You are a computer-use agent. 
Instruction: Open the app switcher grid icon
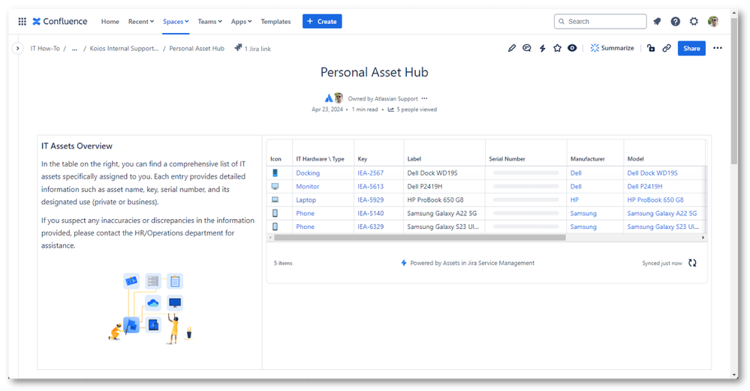click(22, 22)
